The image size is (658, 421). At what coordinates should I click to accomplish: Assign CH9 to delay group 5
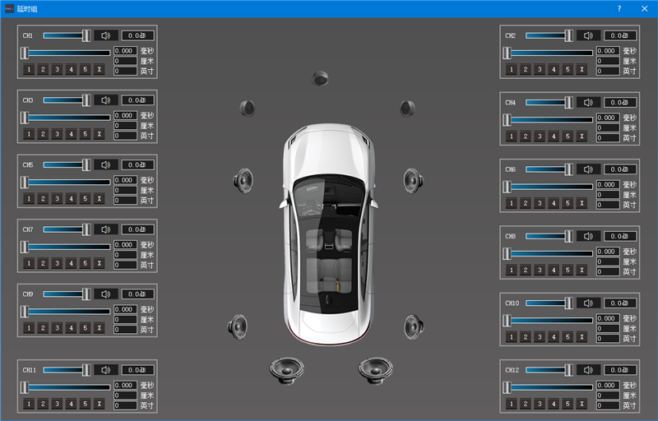click(x=86, y=328)
